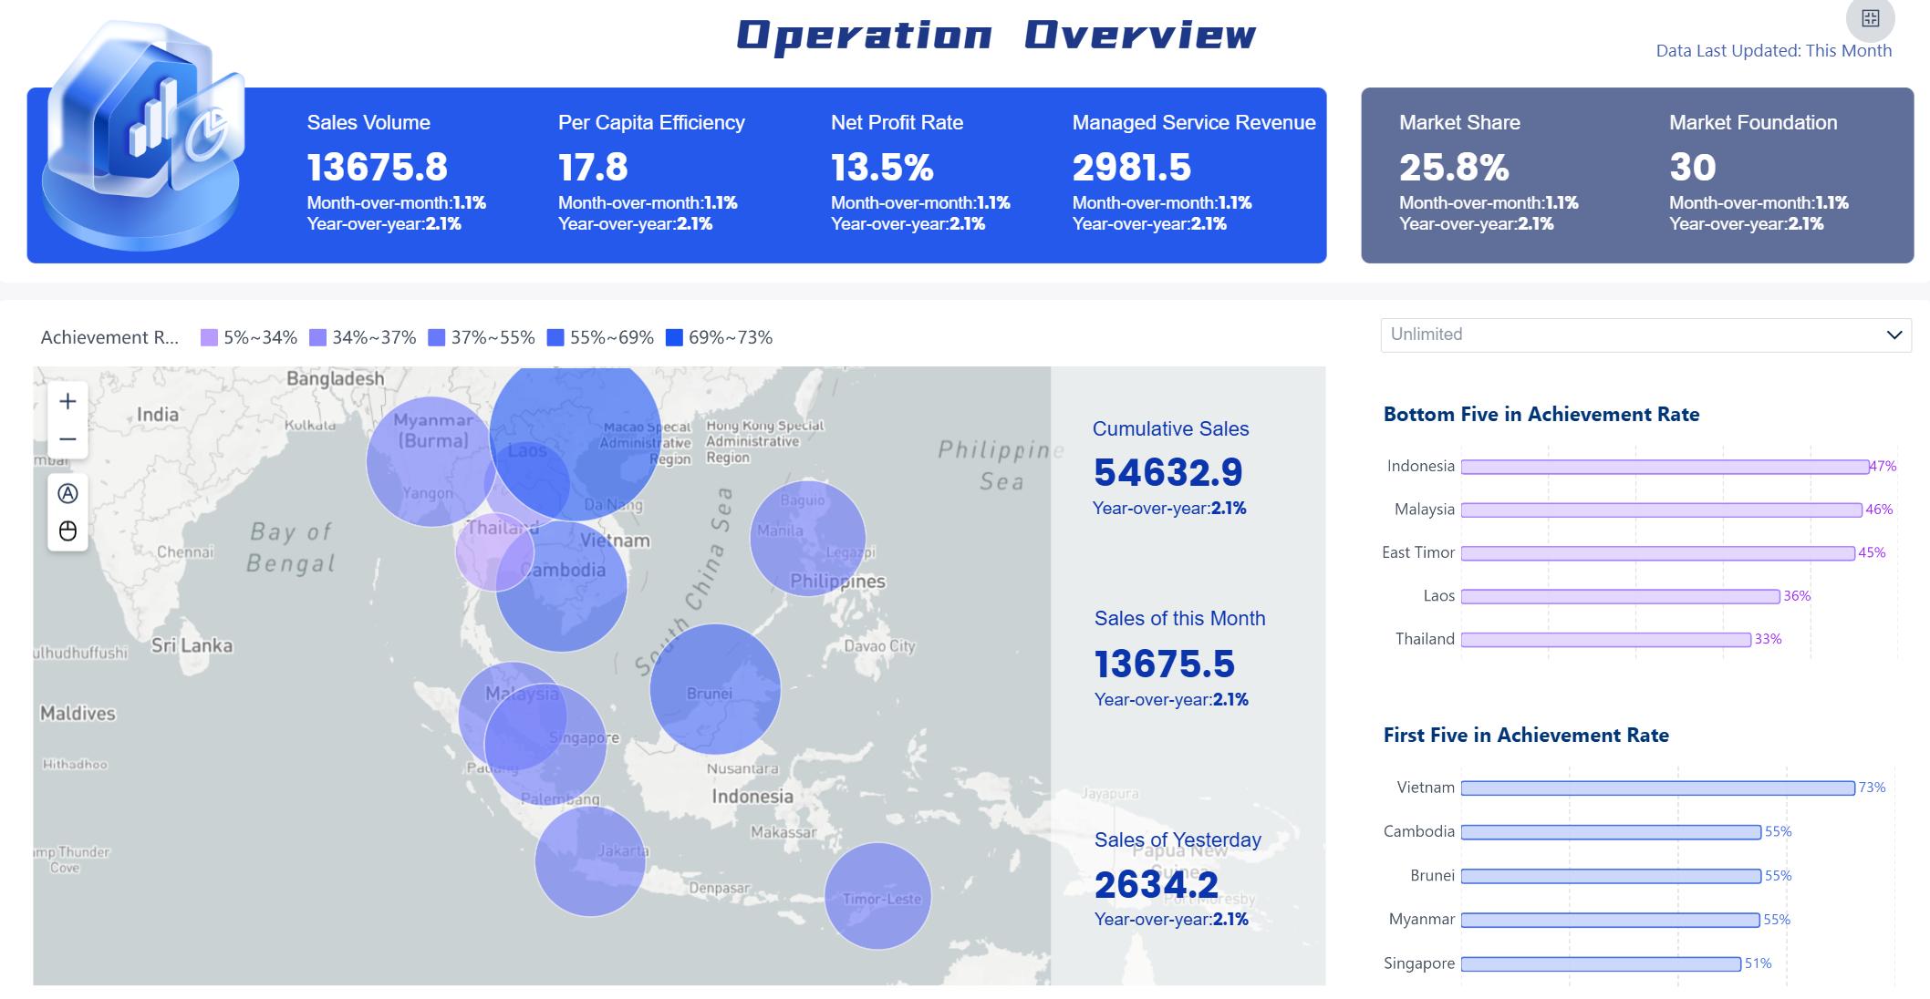This screenshot has height=999, width=1930.
Task: Open the grid layout icon at top right
Action: (1870, 19)
